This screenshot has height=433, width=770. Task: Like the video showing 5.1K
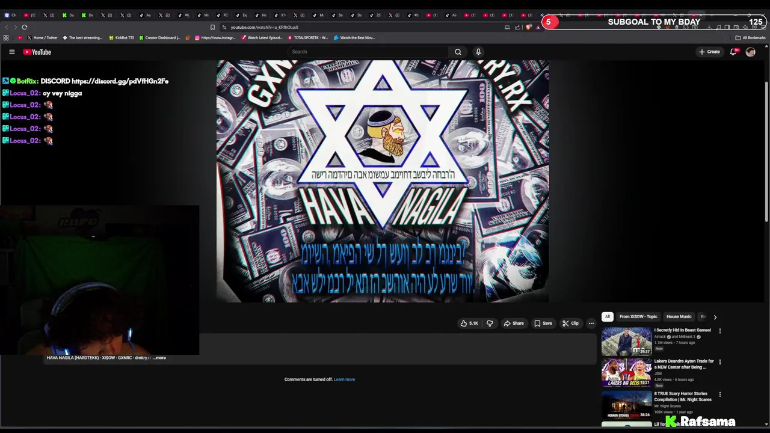tap(469, 324)
